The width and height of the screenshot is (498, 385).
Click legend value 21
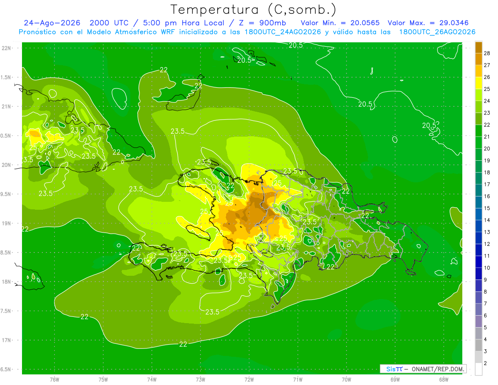[x=487, y=137]
